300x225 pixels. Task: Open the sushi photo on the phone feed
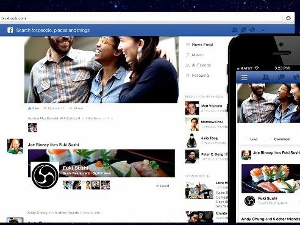tap(271, 179)
